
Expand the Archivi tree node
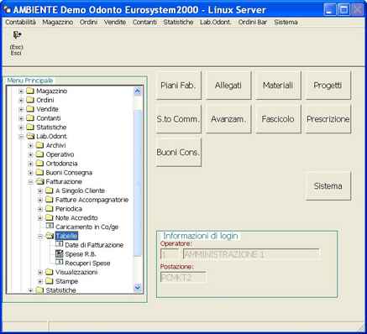pos(31,145)
